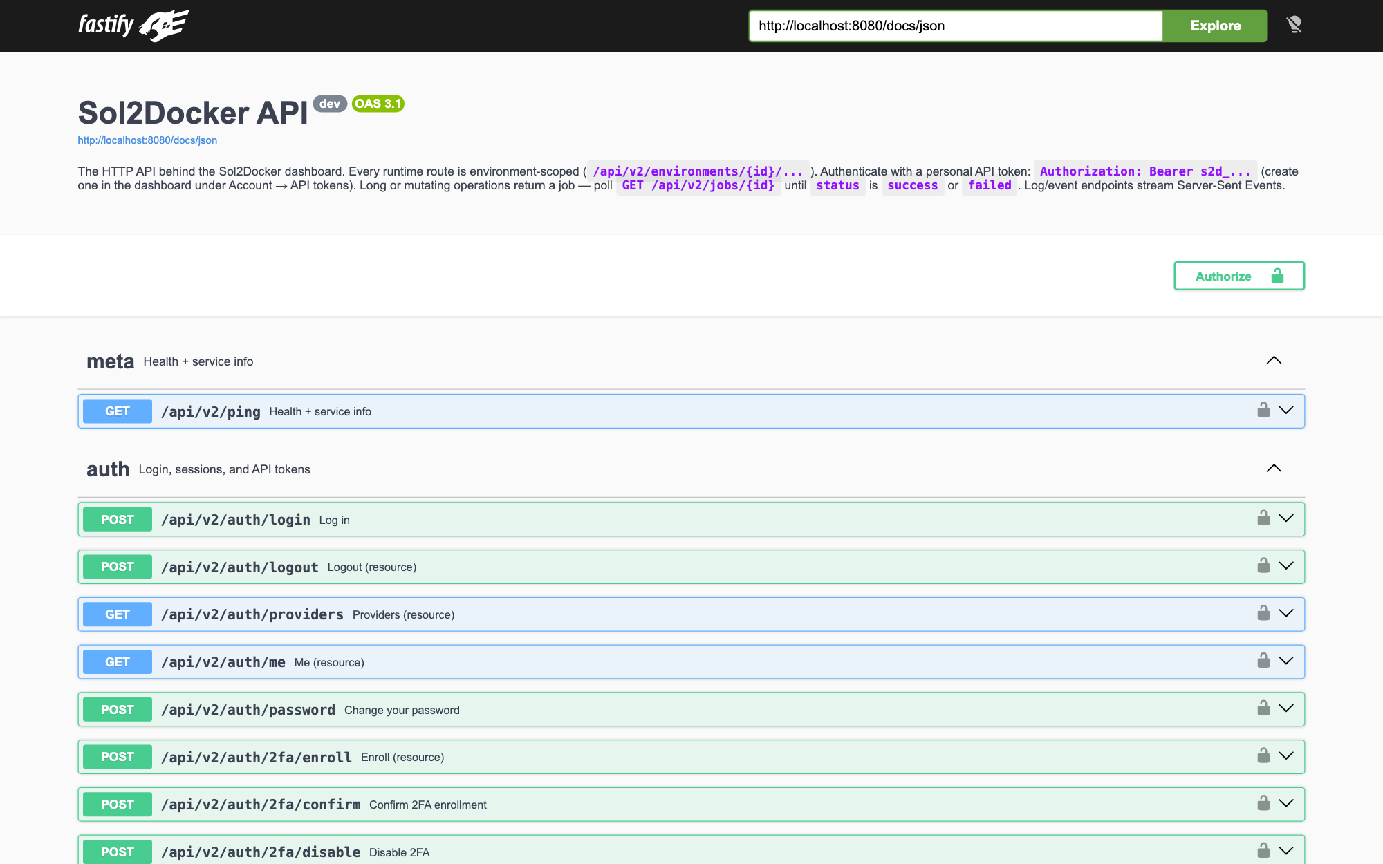Click the dev version badge

pos(330,104)
